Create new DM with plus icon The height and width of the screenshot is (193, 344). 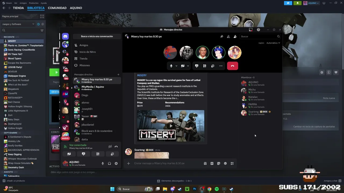click(118, 75)
